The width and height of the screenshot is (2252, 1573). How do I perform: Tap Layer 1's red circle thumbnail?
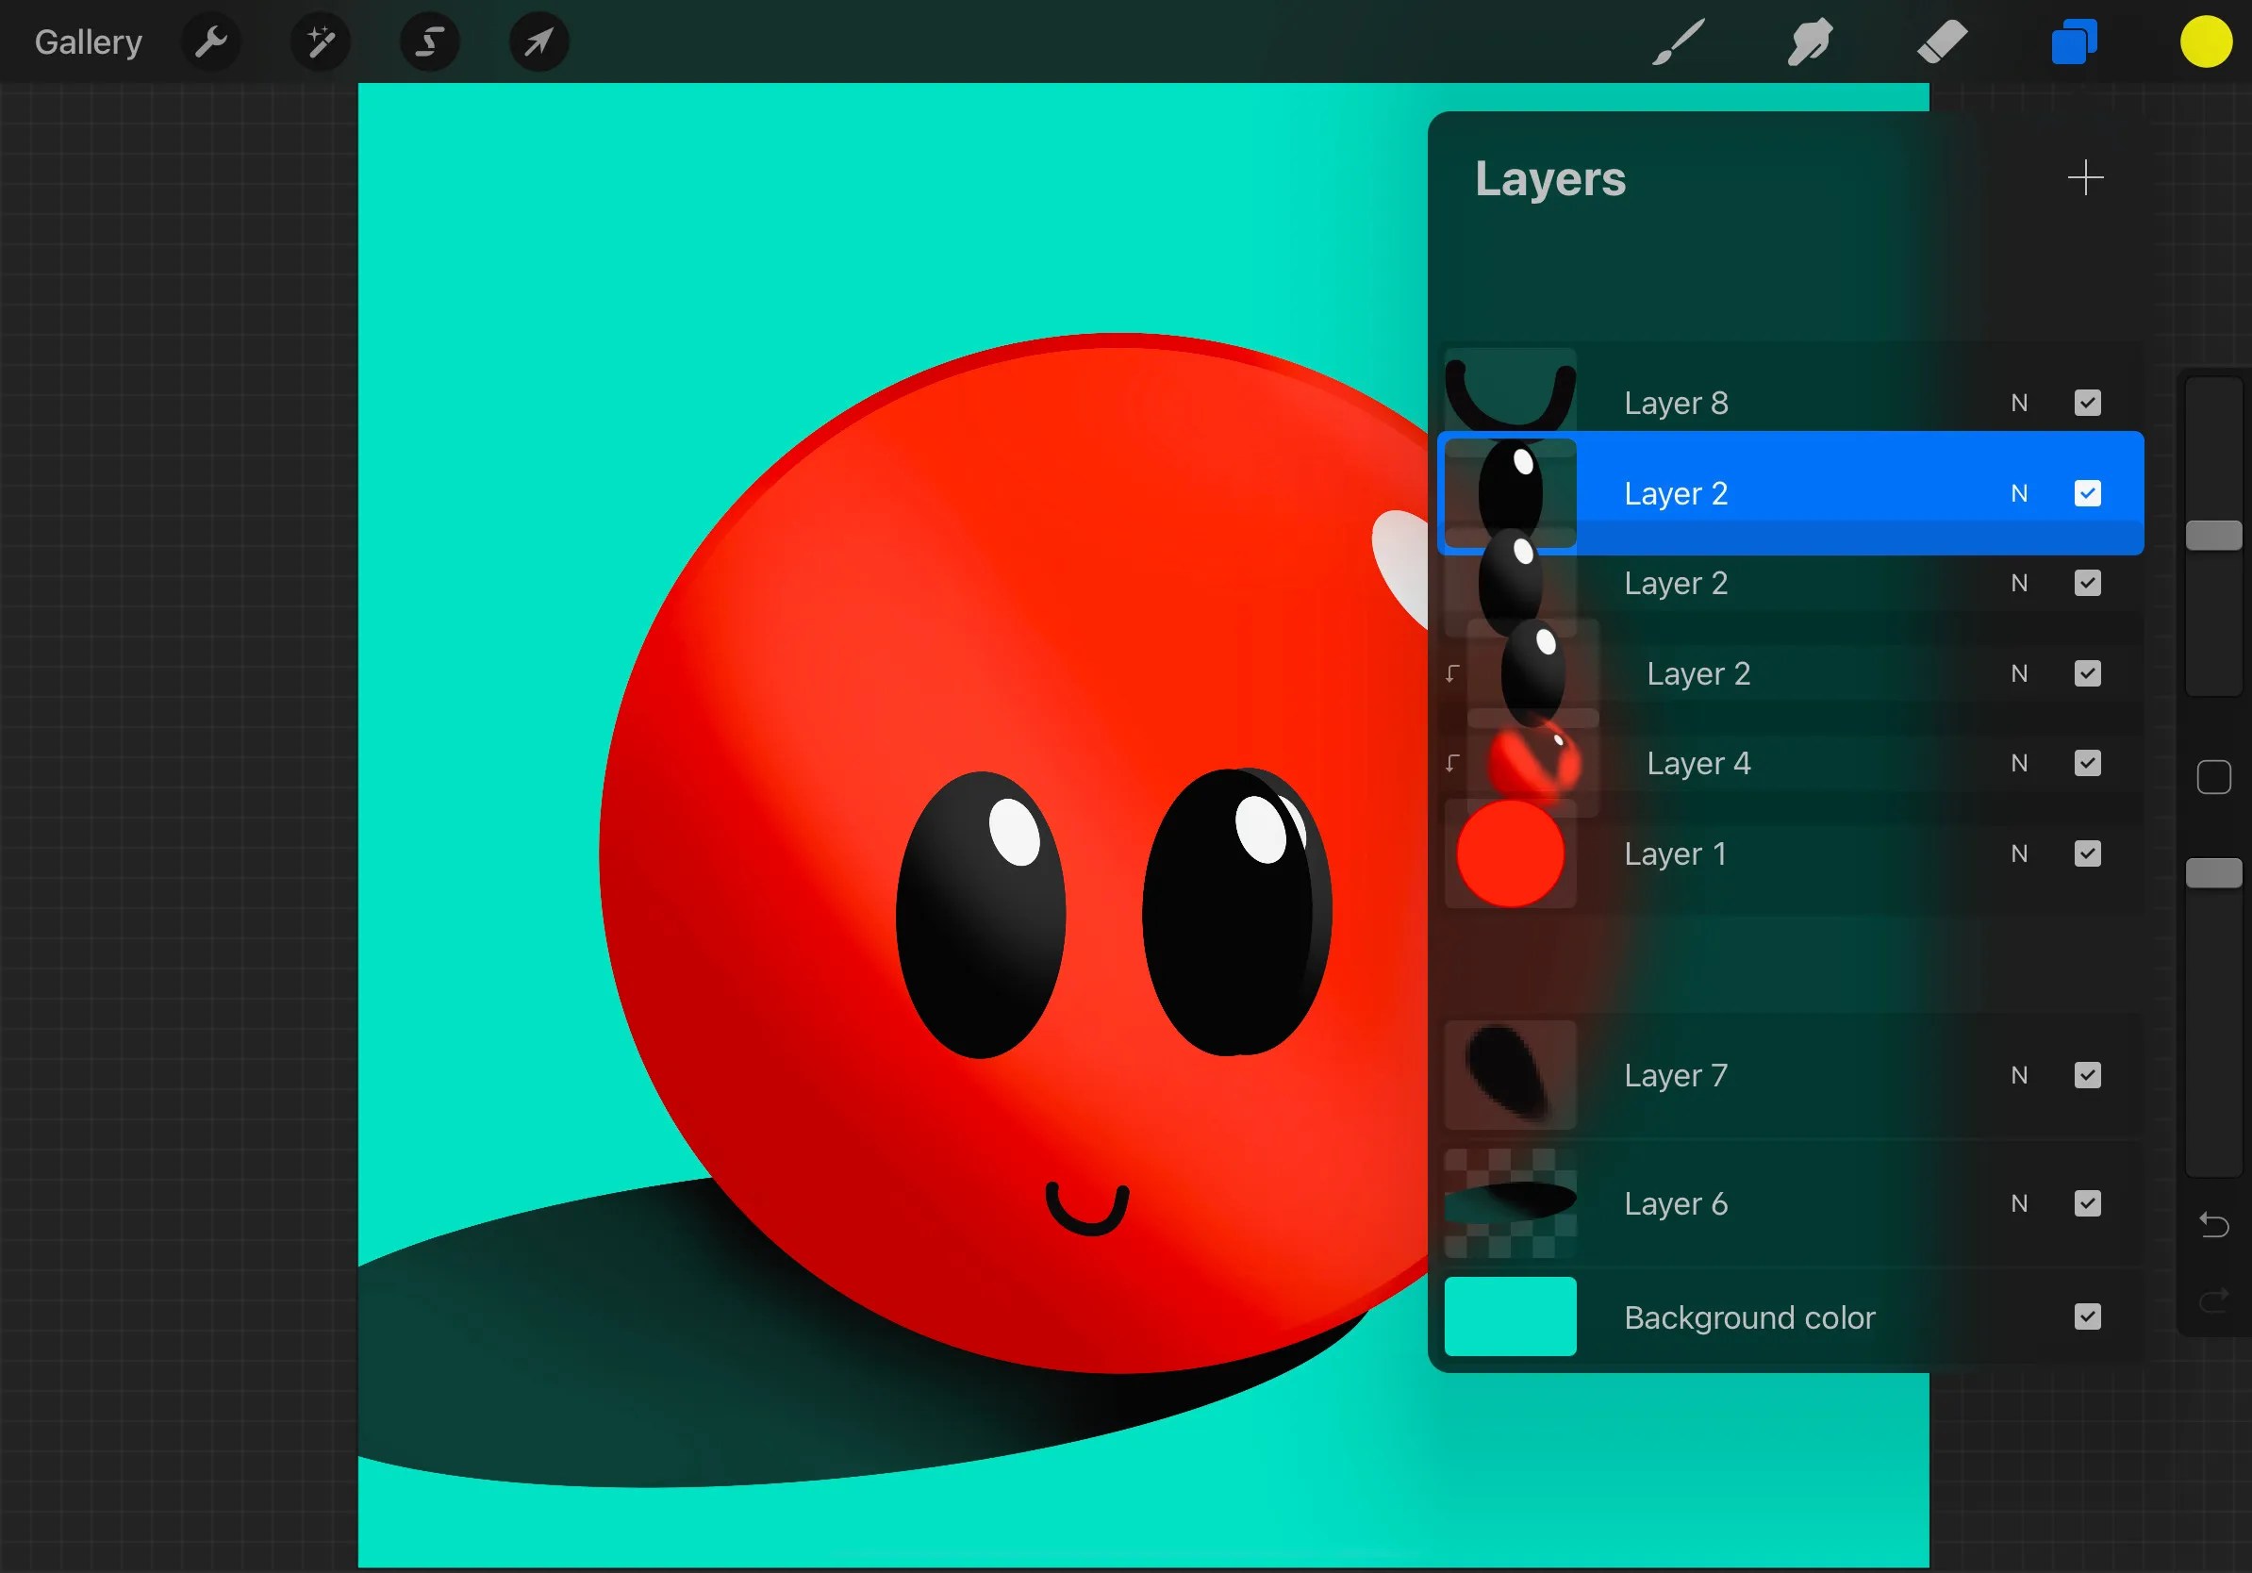(1511, 853)
